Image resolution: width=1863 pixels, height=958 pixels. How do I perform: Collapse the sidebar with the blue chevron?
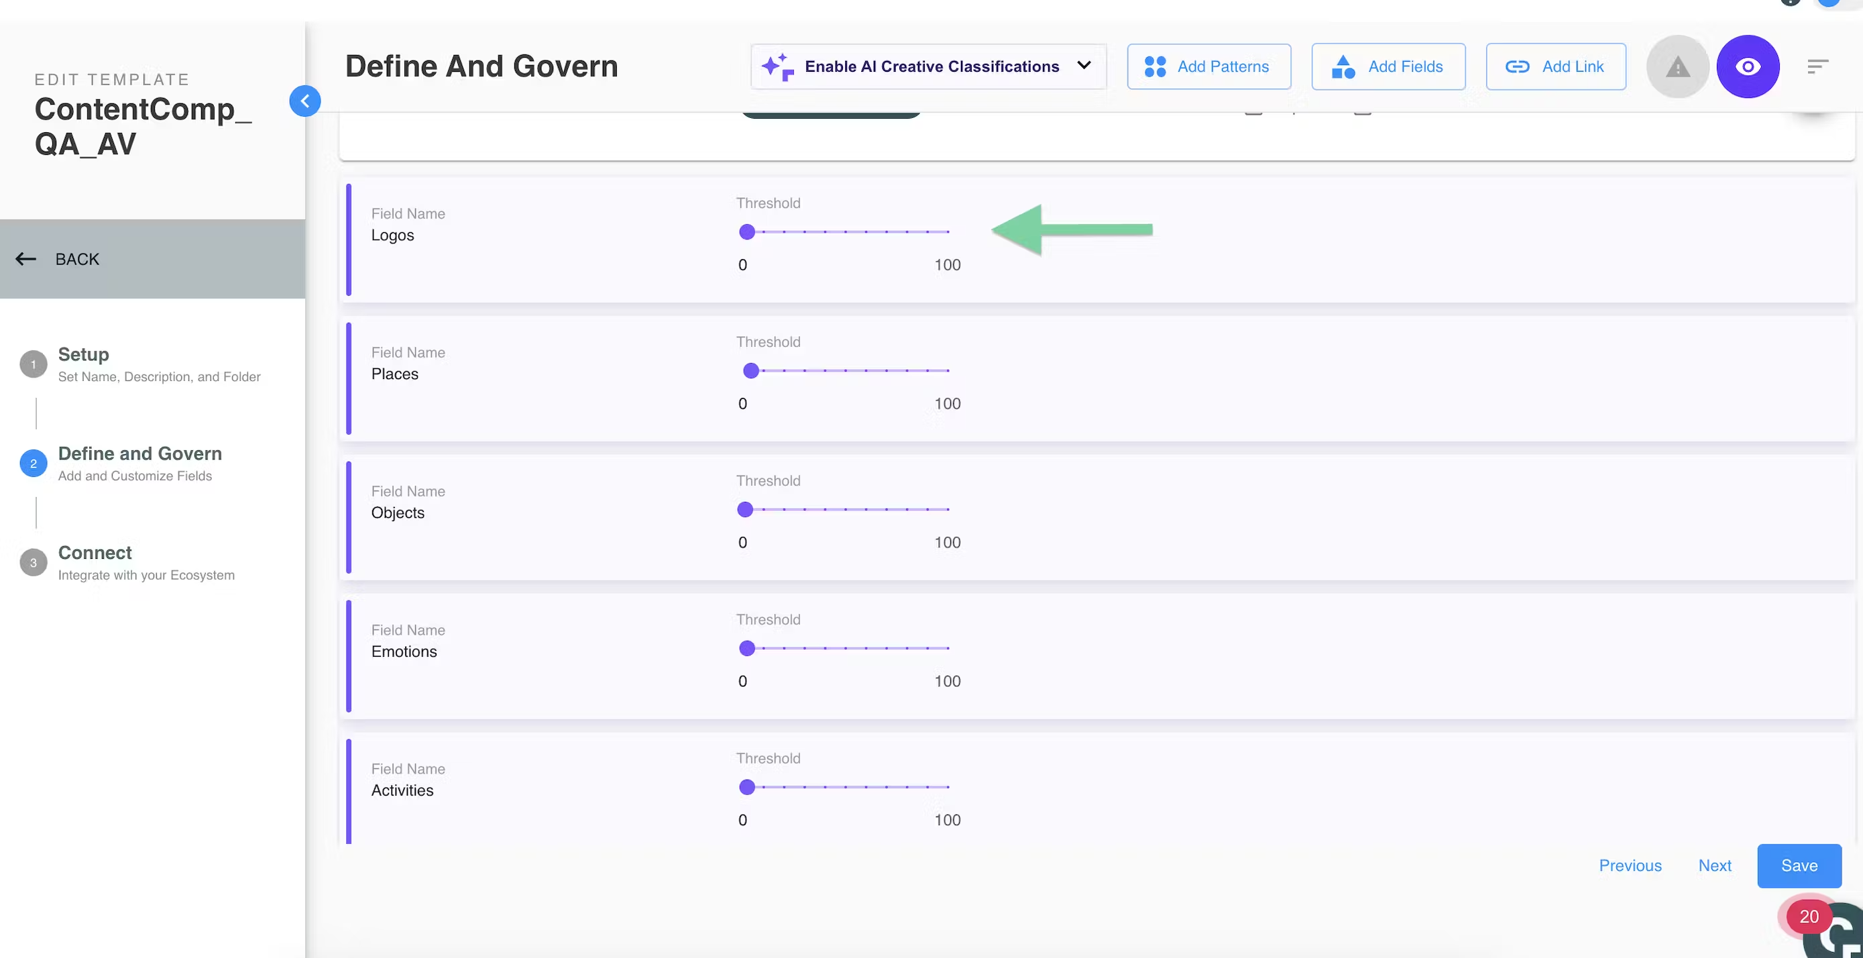(x=304, y=101)
